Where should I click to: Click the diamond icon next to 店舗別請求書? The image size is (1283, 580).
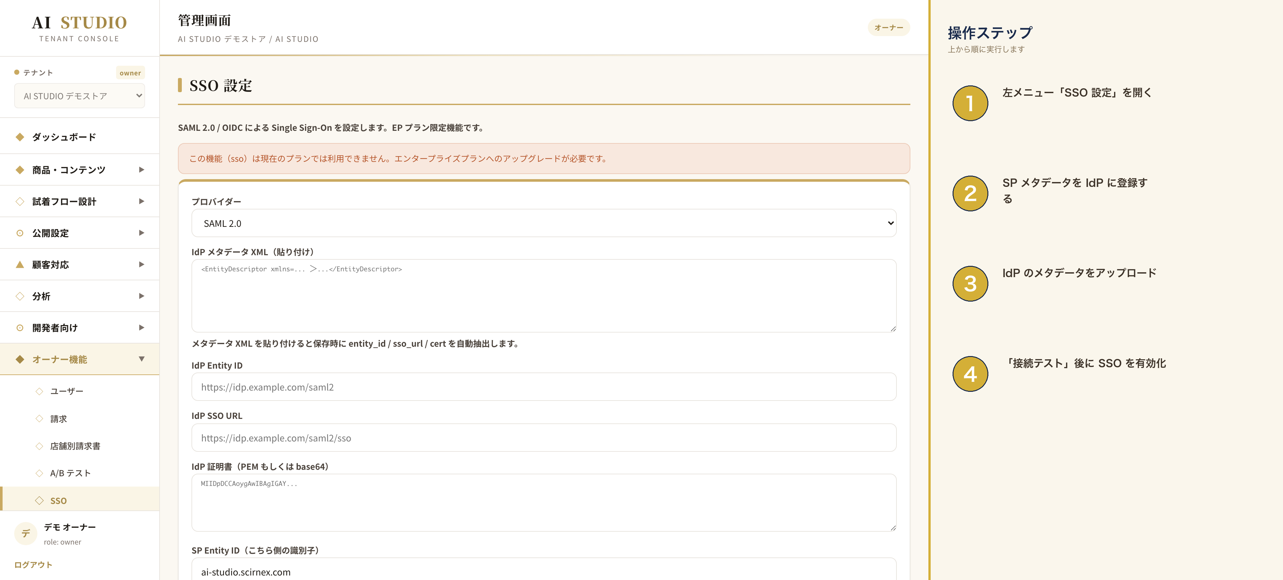tap(39, 446)
